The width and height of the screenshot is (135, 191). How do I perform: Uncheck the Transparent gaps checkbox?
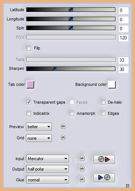(29, 102)
